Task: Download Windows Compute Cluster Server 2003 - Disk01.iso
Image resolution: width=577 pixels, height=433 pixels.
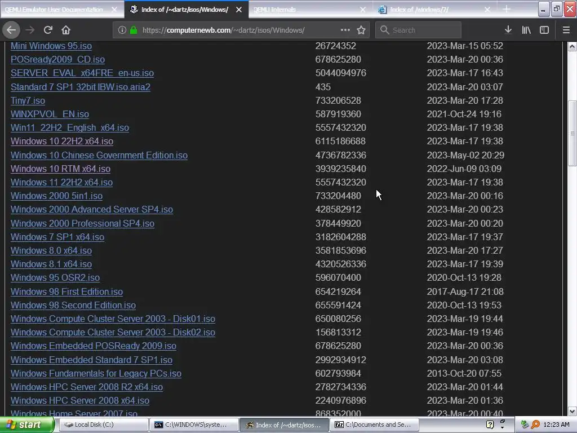Action: 113,319
